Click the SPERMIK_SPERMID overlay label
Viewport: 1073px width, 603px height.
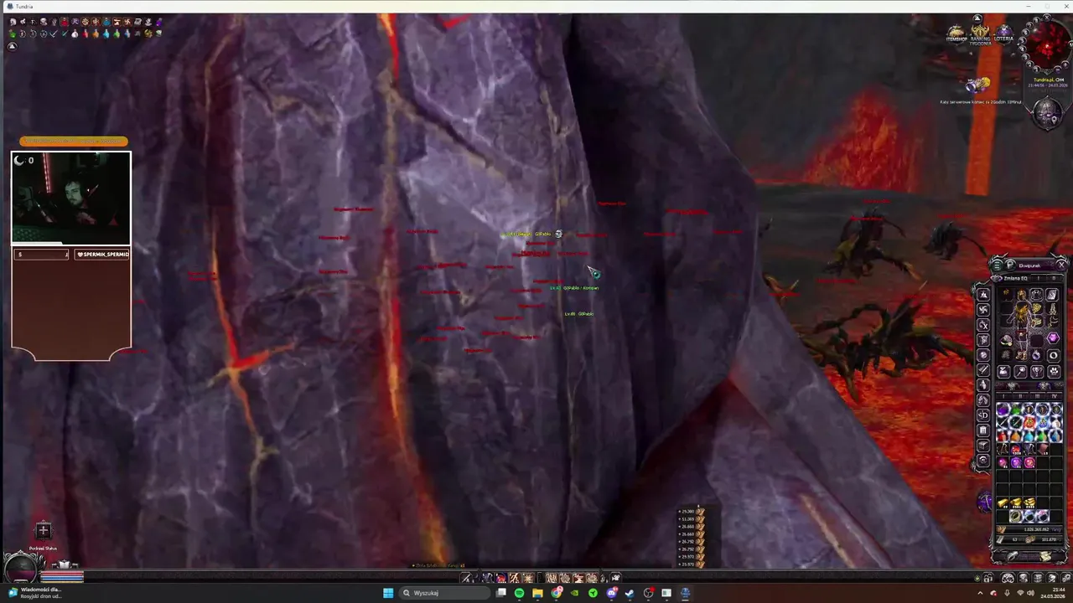click(x=102, y=254)
